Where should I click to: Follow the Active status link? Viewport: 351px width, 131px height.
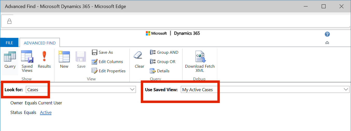46,112
